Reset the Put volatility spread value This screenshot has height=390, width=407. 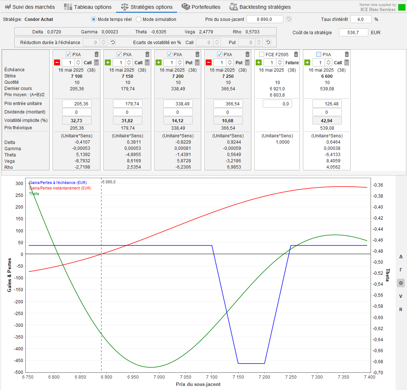click(268, 43)
